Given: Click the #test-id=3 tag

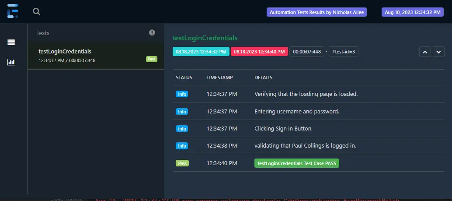Looking at the screenshot, I should (343, 52).
